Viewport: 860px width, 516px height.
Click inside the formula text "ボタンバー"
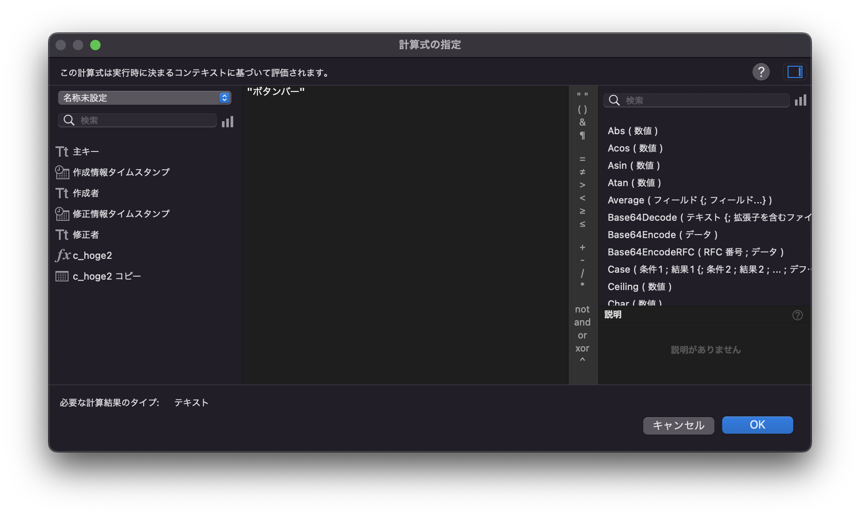[x=276, y=91]
